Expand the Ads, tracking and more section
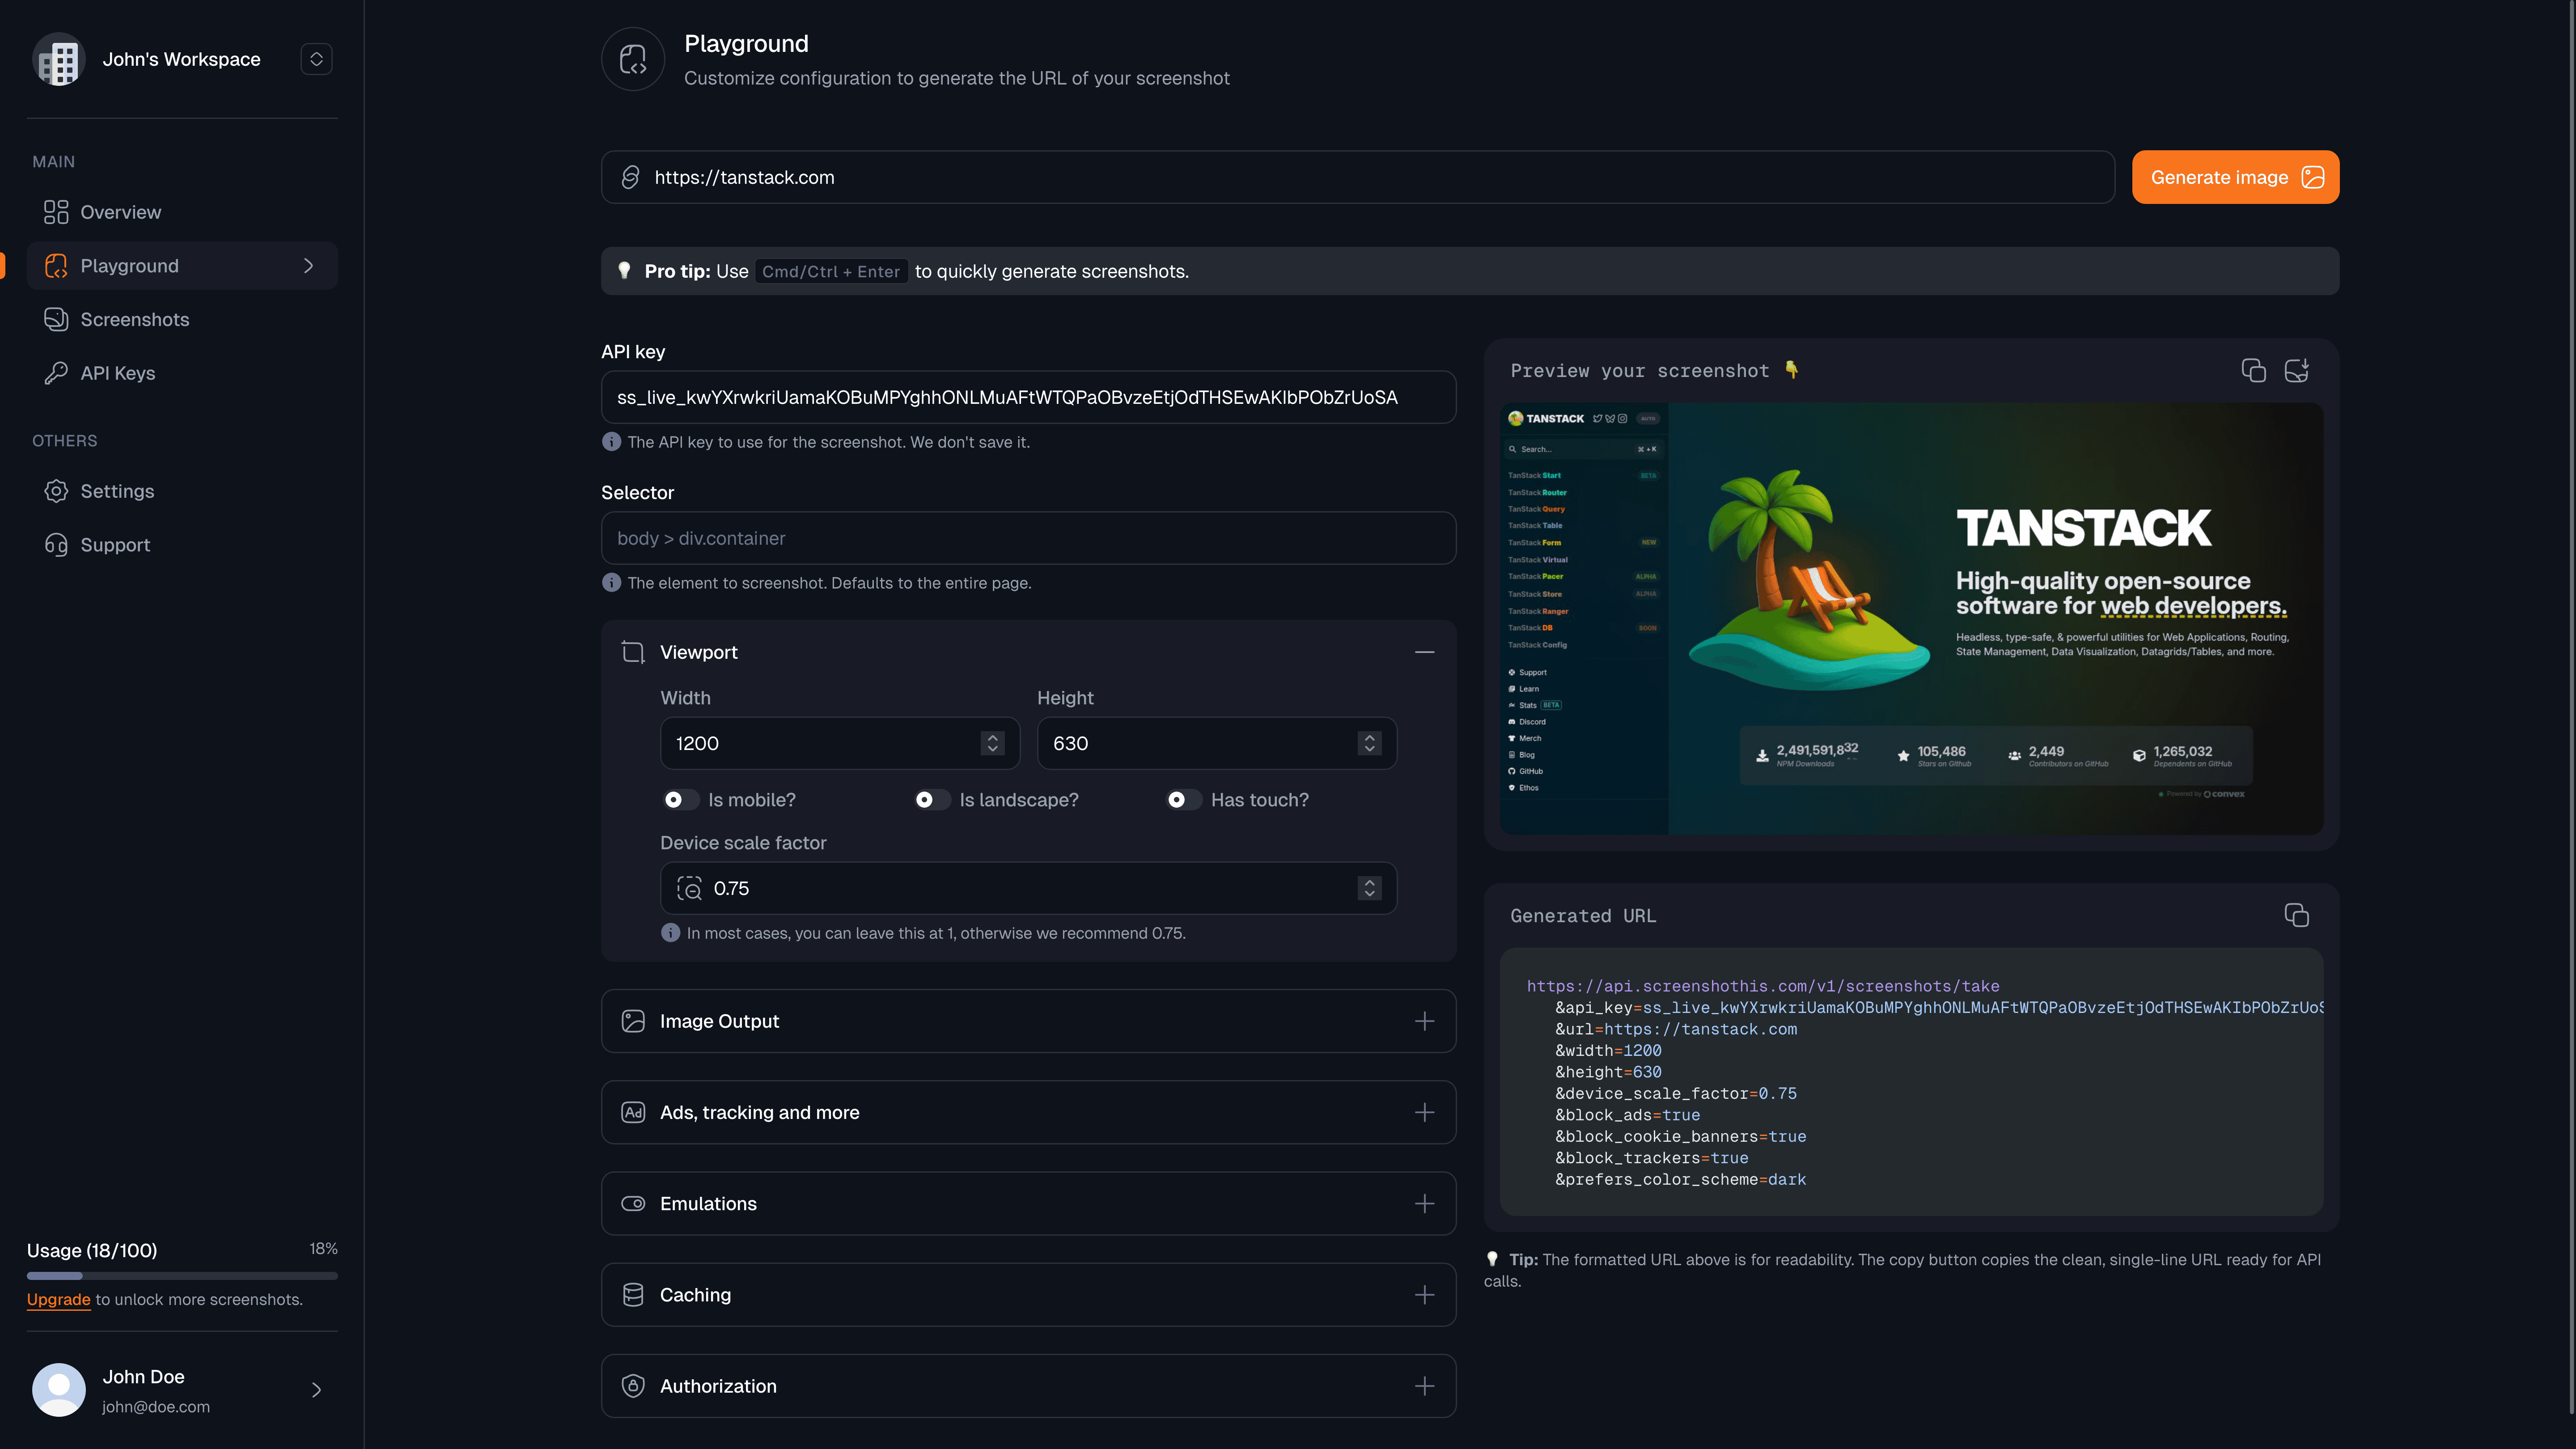 tap(1424, 1112)
